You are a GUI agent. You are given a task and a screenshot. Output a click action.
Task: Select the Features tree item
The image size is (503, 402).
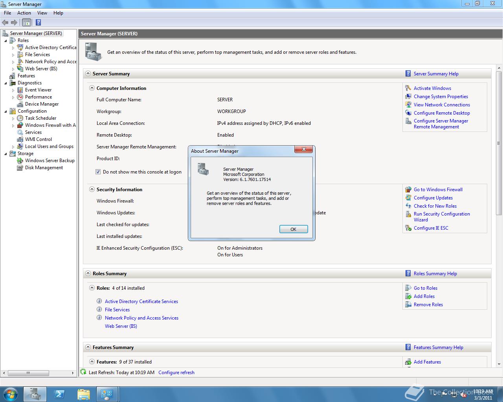tap(26, 76)
